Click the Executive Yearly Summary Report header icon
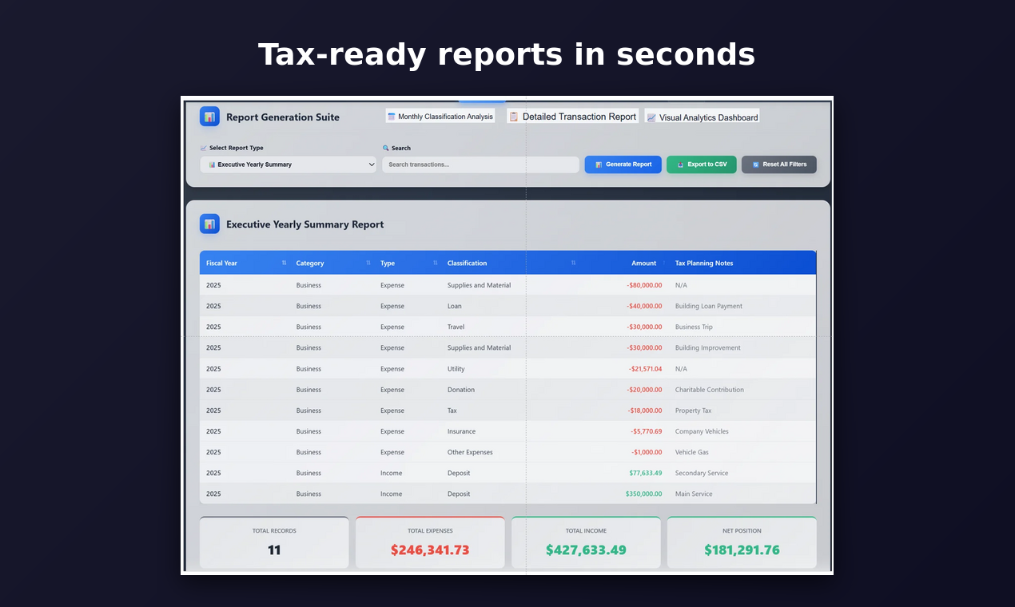This screenshot has height=607, width=1015. pos(209,224)
